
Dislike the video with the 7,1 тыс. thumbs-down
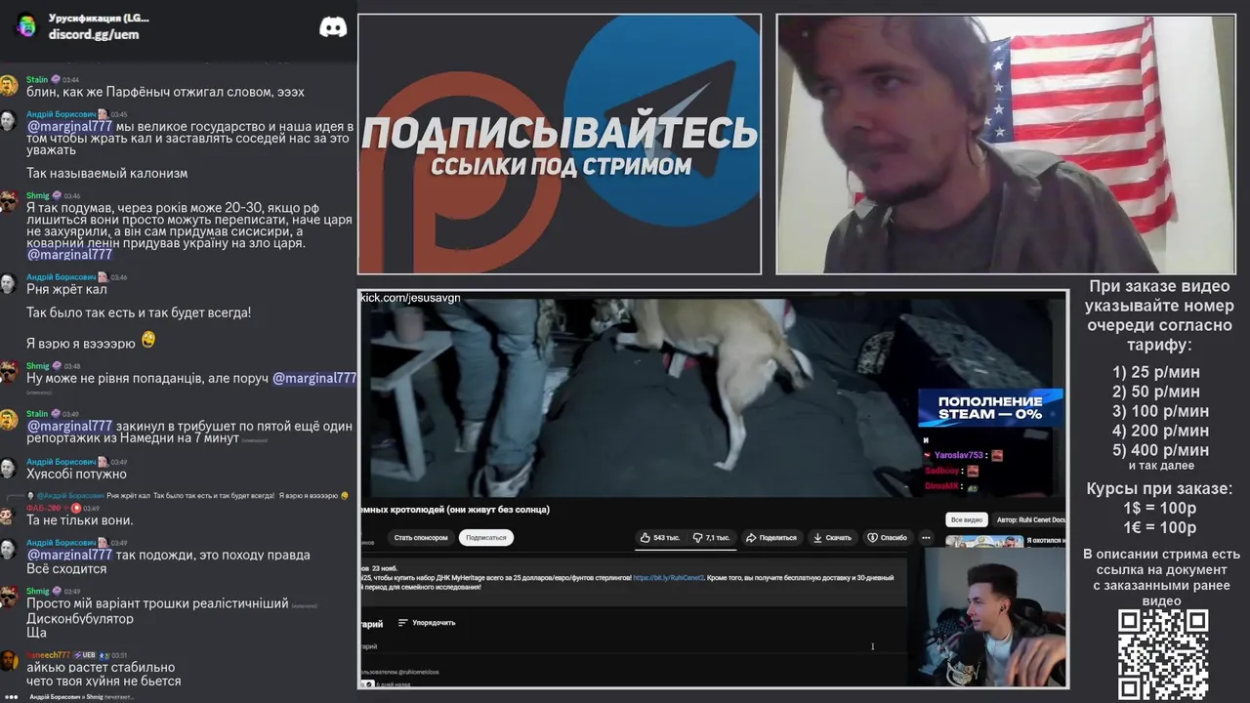click(710, 537)
